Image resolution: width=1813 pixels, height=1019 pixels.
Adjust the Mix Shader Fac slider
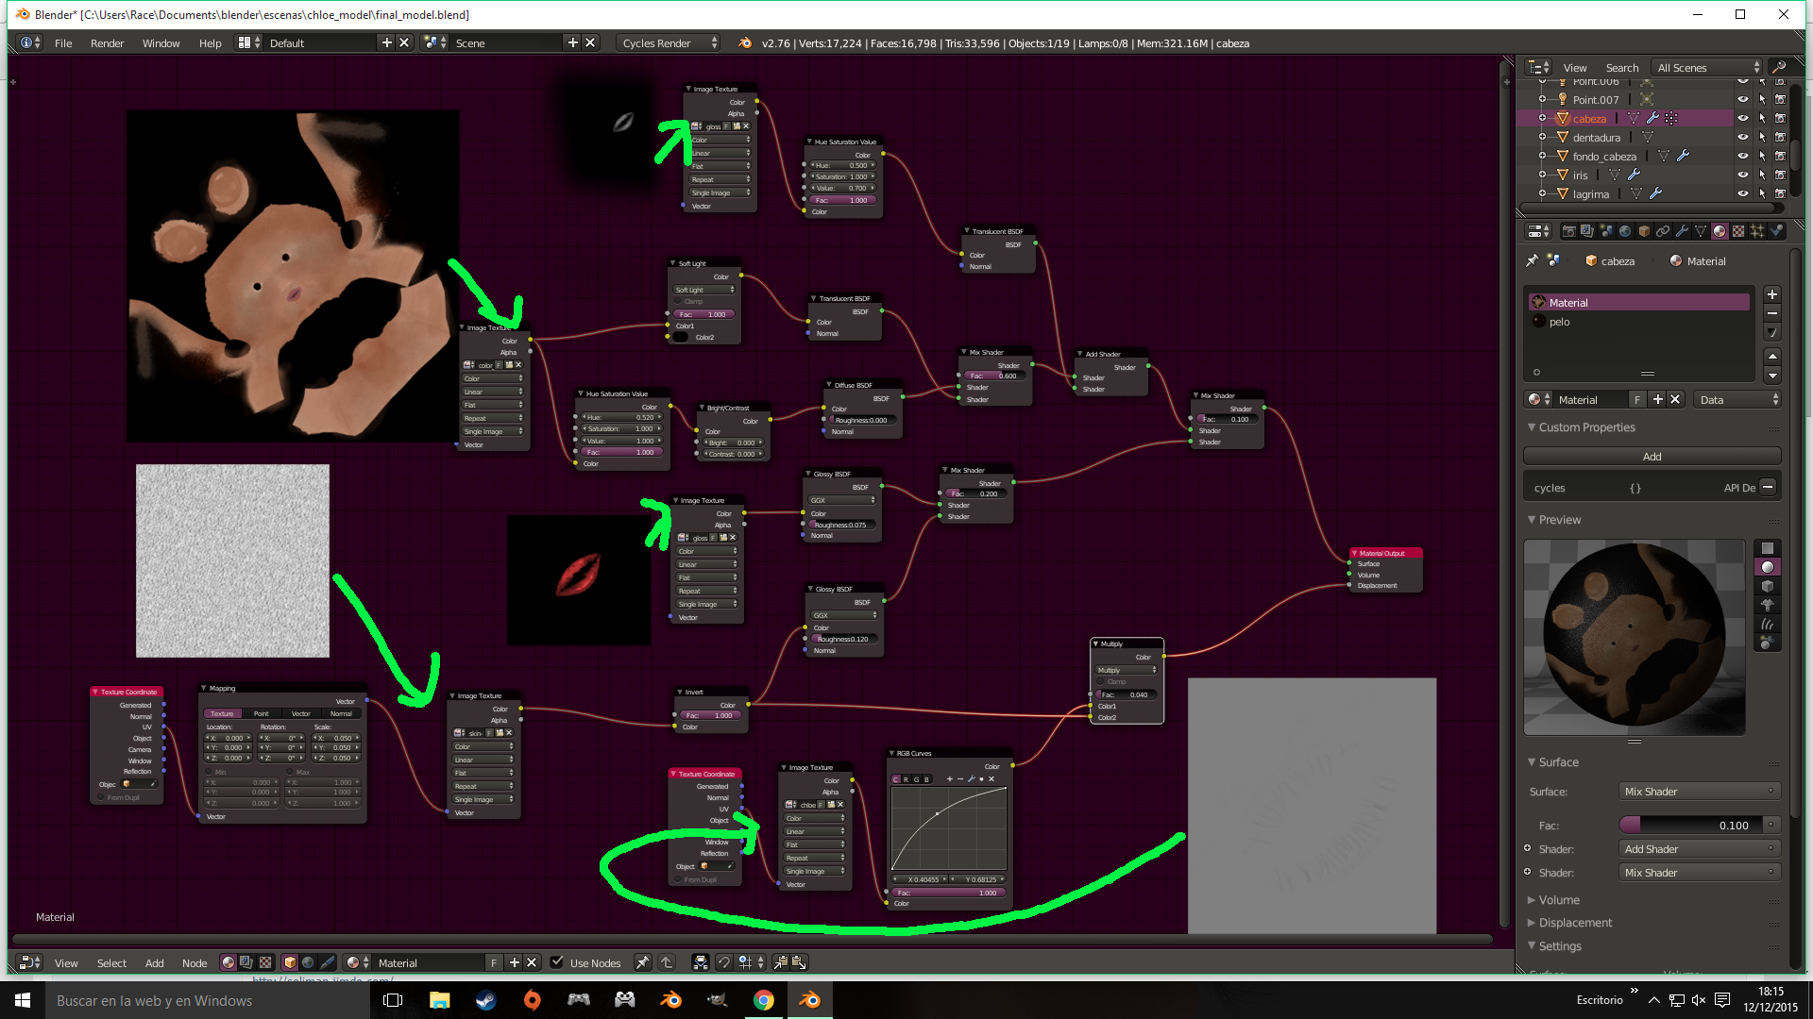(1690, 826)
